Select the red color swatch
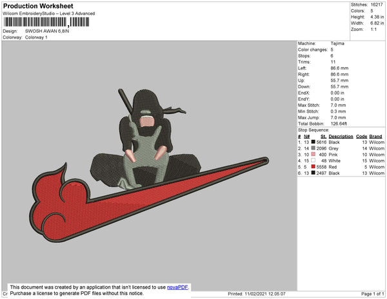The image size is (387, 299). coord(313,167)
